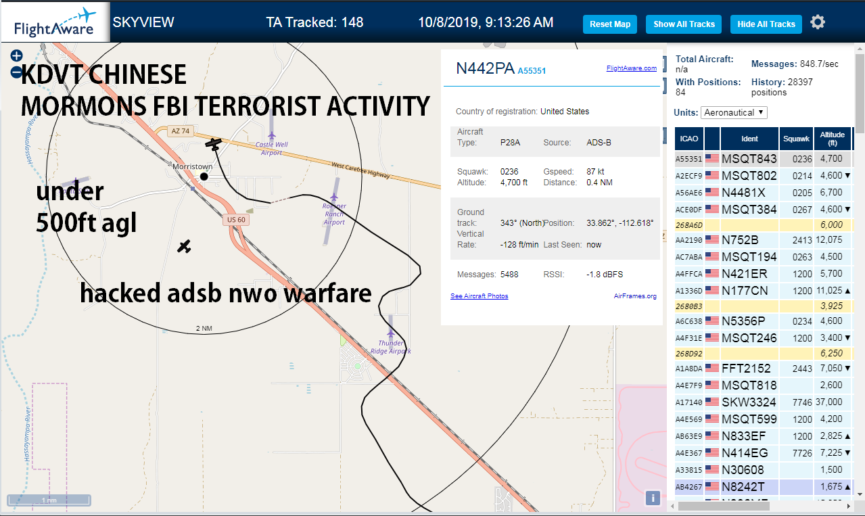Select the MSQT818 row ident
865x516 pixels.
[x=749, y=385]
